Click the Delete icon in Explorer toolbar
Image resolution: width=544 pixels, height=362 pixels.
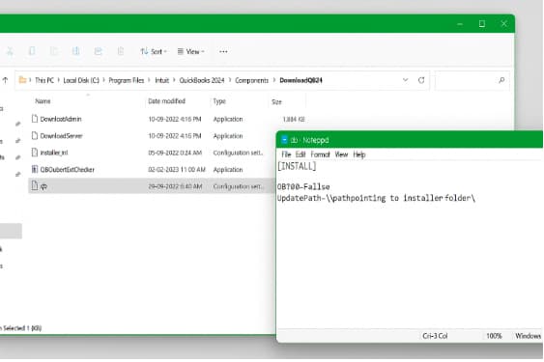click(121, 51)
